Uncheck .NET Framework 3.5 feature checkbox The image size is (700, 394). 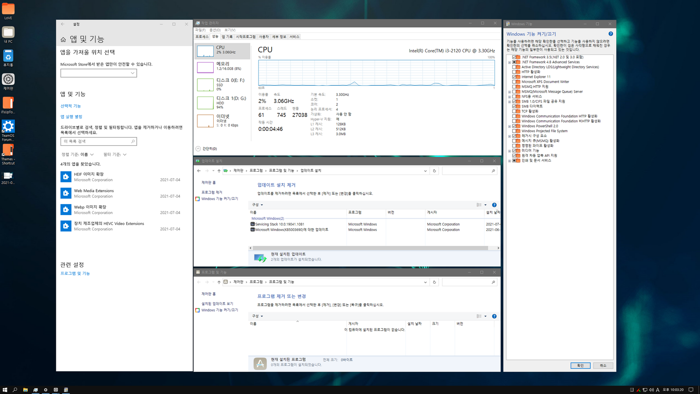click(x=514, y=57)
